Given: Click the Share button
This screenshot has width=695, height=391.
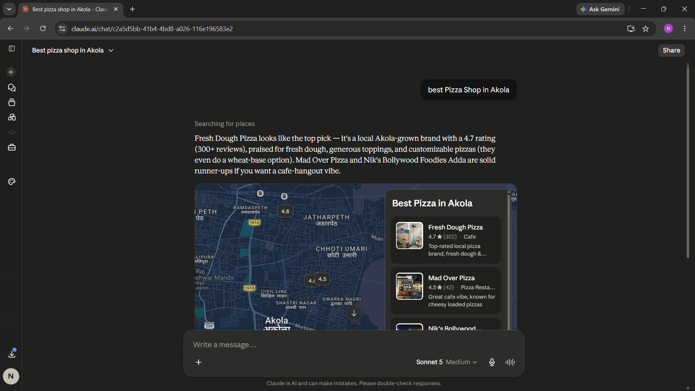Looking at the screenshot, I should 672,50.
